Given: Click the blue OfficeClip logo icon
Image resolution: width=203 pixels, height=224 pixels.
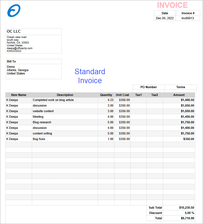Looking at the screenshot, I should pyautogui.click(x=14, y=11).
